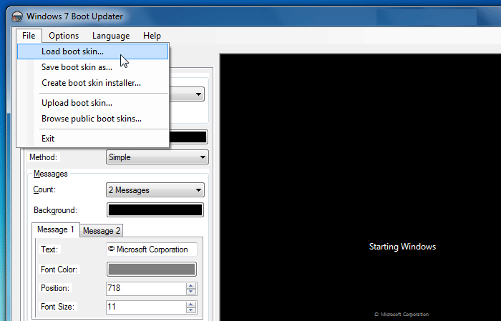
Task: Click the Count: label
Action: click(44, 189)
